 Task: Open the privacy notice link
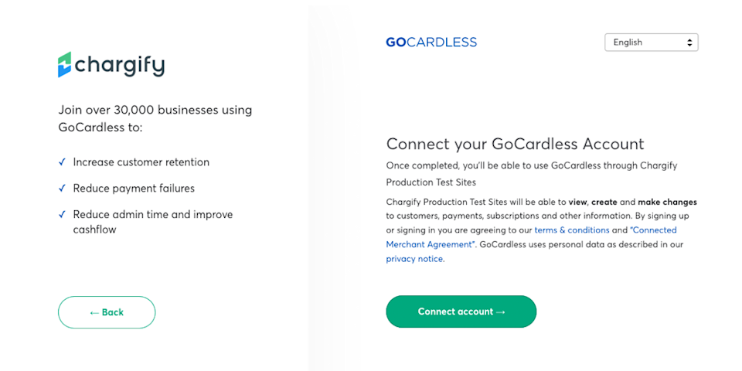pyautogui.click(x=414, y=259)
